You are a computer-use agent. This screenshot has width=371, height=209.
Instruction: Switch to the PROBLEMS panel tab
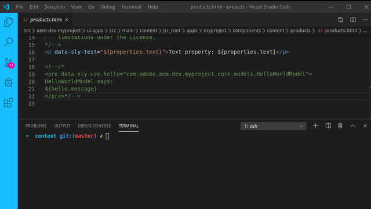point(36,126)
